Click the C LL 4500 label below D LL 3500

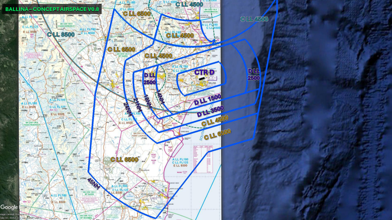coord(215,121)
